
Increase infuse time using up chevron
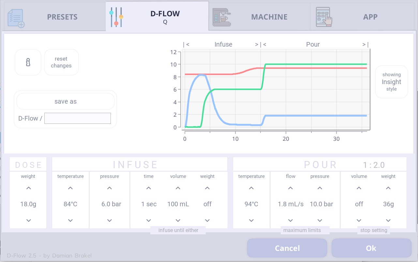click(149, 188)
